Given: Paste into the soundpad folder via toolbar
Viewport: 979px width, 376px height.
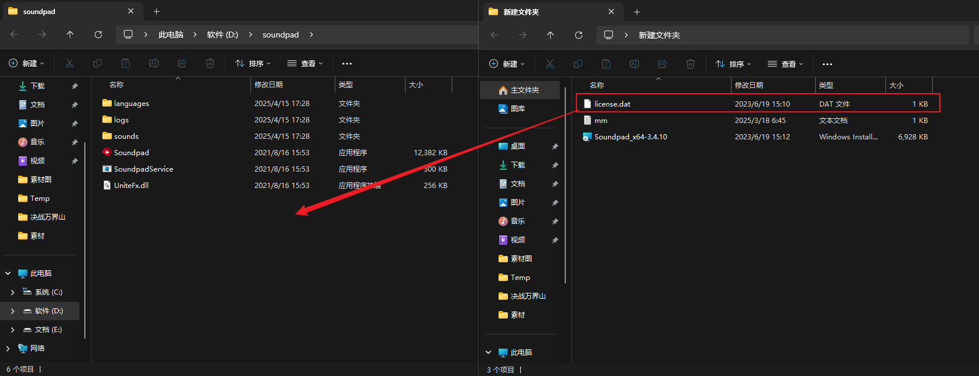Looking at the screenshot, I should tap(126, 63).
